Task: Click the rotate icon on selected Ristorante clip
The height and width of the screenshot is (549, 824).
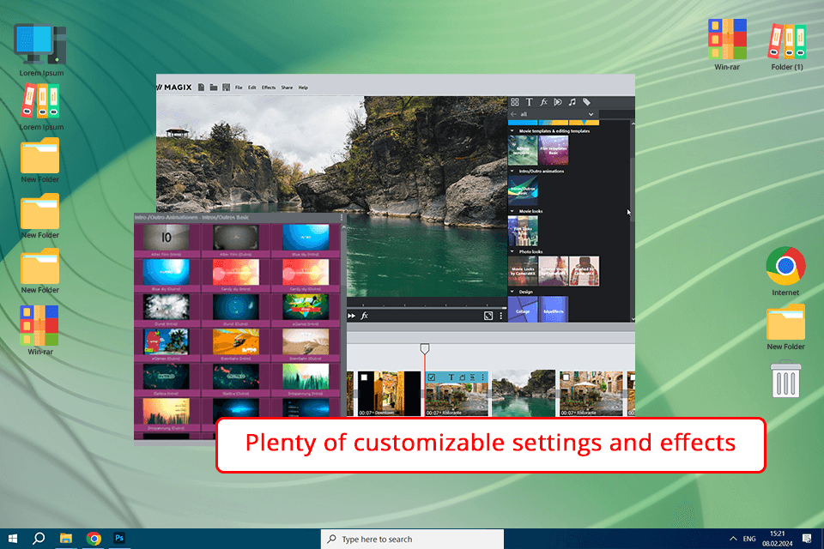Action: [x=462, y=377]
